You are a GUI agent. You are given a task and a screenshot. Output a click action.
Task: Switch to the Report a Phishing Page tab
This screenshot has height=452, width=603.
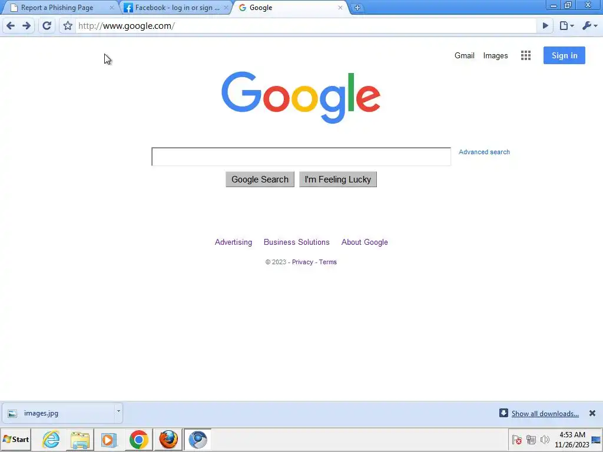click(x=58, y=8)
